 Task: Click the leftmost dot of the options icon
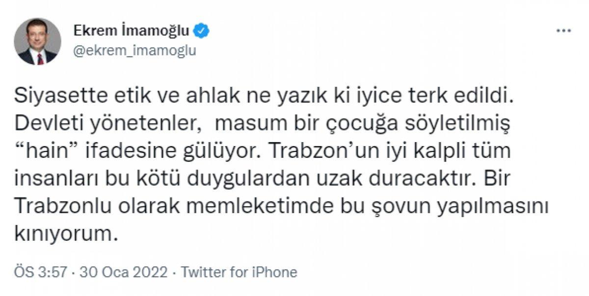pyautogui.click(x=558, y=30)
